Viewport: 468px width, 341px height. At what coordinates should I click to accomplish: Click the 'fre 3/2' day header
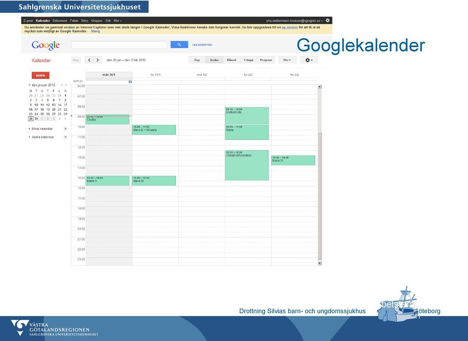pos(294,75)
